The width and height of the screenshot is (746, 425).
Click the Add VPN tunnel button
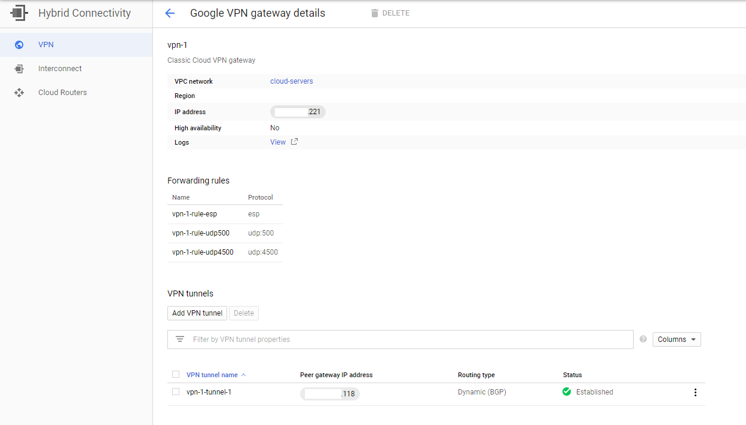coord(197,313)
